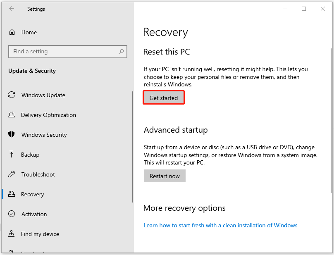The image size is (334, 255).
Task: Click the Windows Update sync icon
Action: click(x=12, y=95)
